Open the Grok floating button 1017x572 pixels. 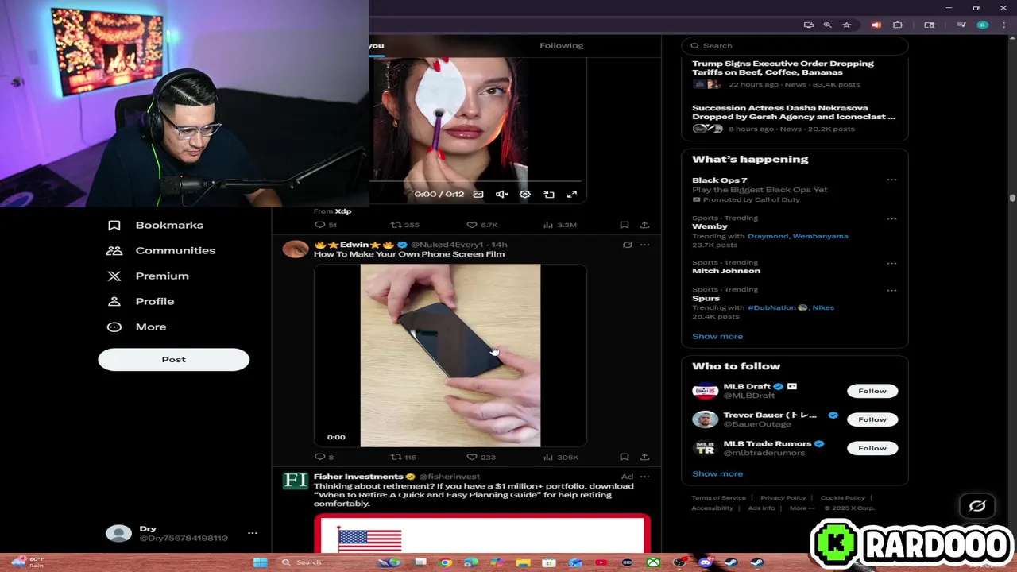coord(977,506)
